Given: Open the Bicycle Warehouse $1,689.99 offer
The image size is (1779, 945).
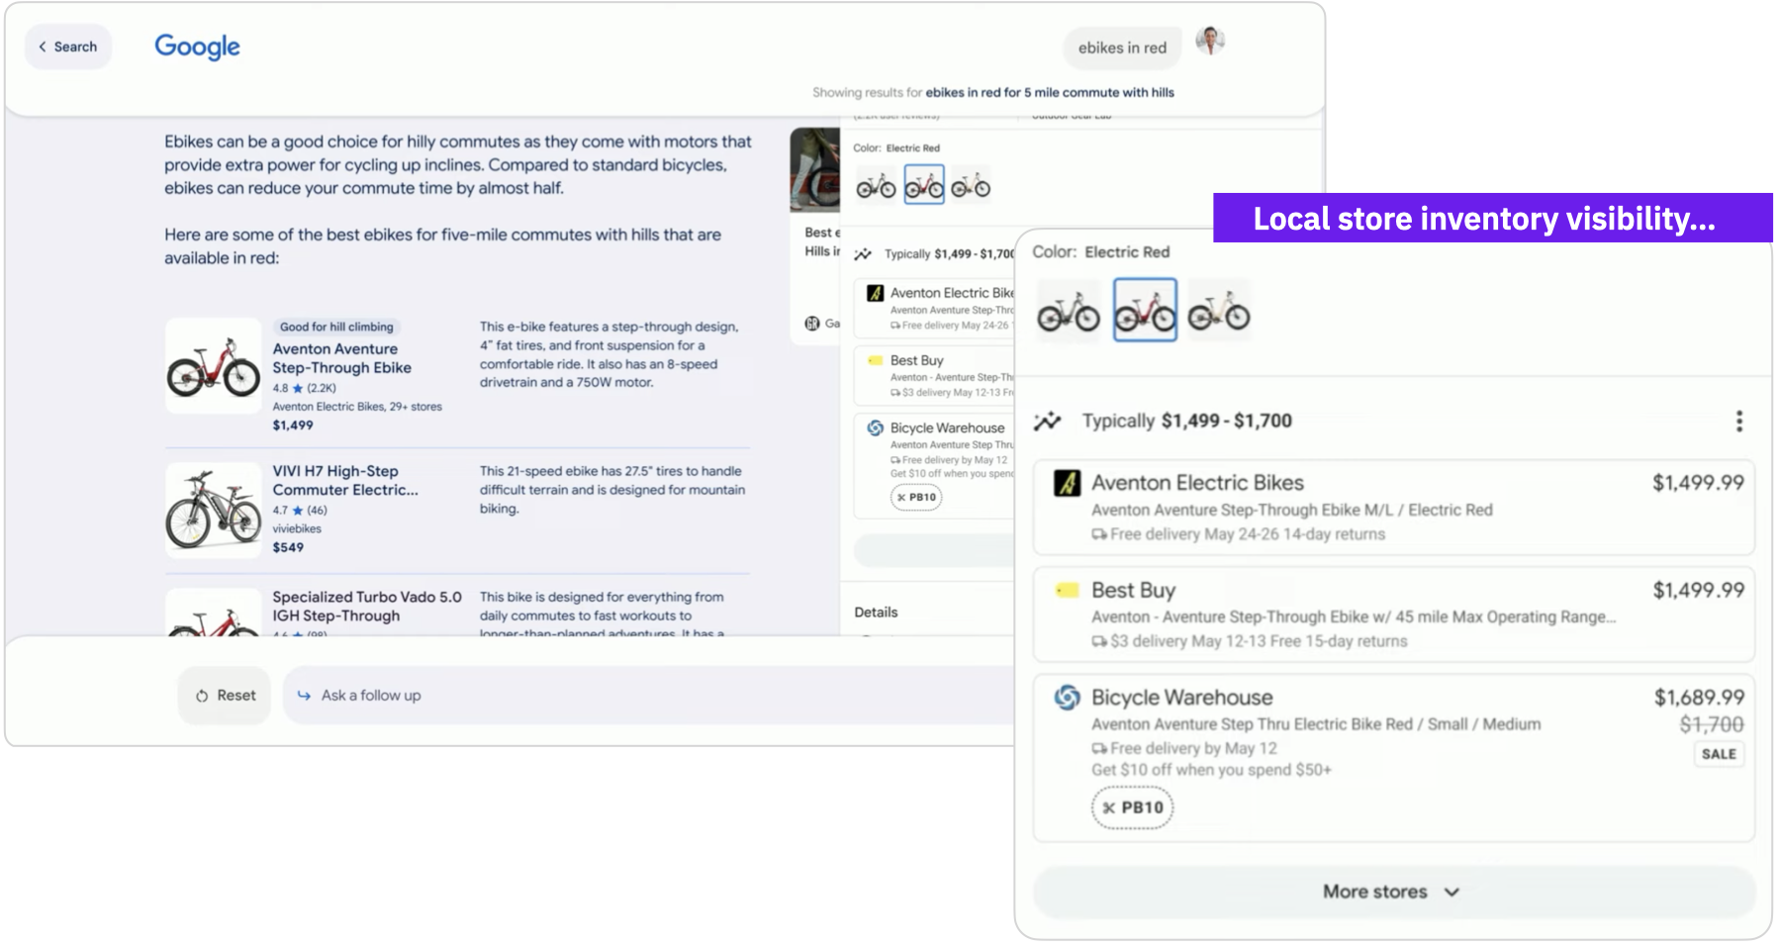Looking at the screenshot, I should click(1393, 758).
